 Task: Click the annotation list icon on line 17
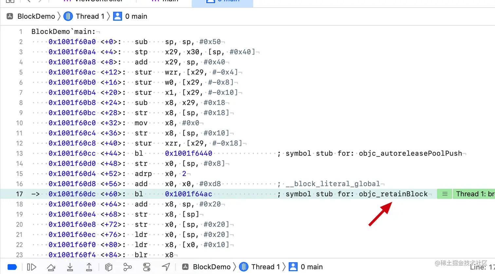tap(445, 194)
